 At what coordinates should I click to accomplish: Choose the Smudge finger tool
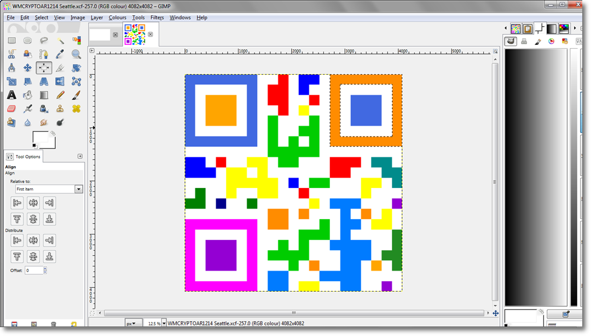(44, 122)
